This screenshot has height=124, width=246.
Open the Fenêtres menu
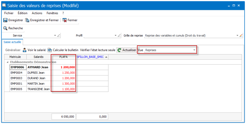[52, 13]
